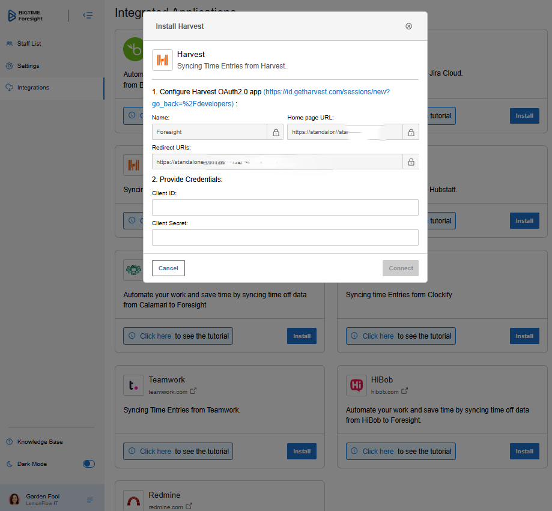Open the Staff List page
The height and width of the screenshot is (511, 552).
click(29, 44)
